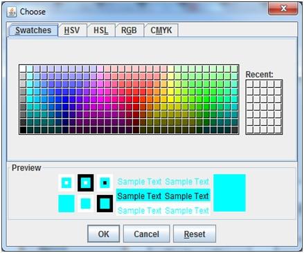Choose the pure red swatch in the palette
The height and width of the screenshot is (253, 304).
(x=136, y=100)
